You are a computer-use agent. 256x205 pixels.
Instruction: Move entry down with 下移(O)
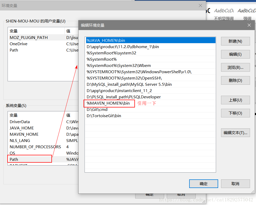(235, 113)
